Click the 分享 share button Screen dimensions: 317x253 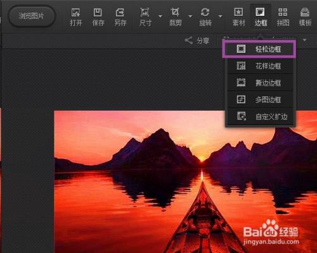click(x=197, y=41)
